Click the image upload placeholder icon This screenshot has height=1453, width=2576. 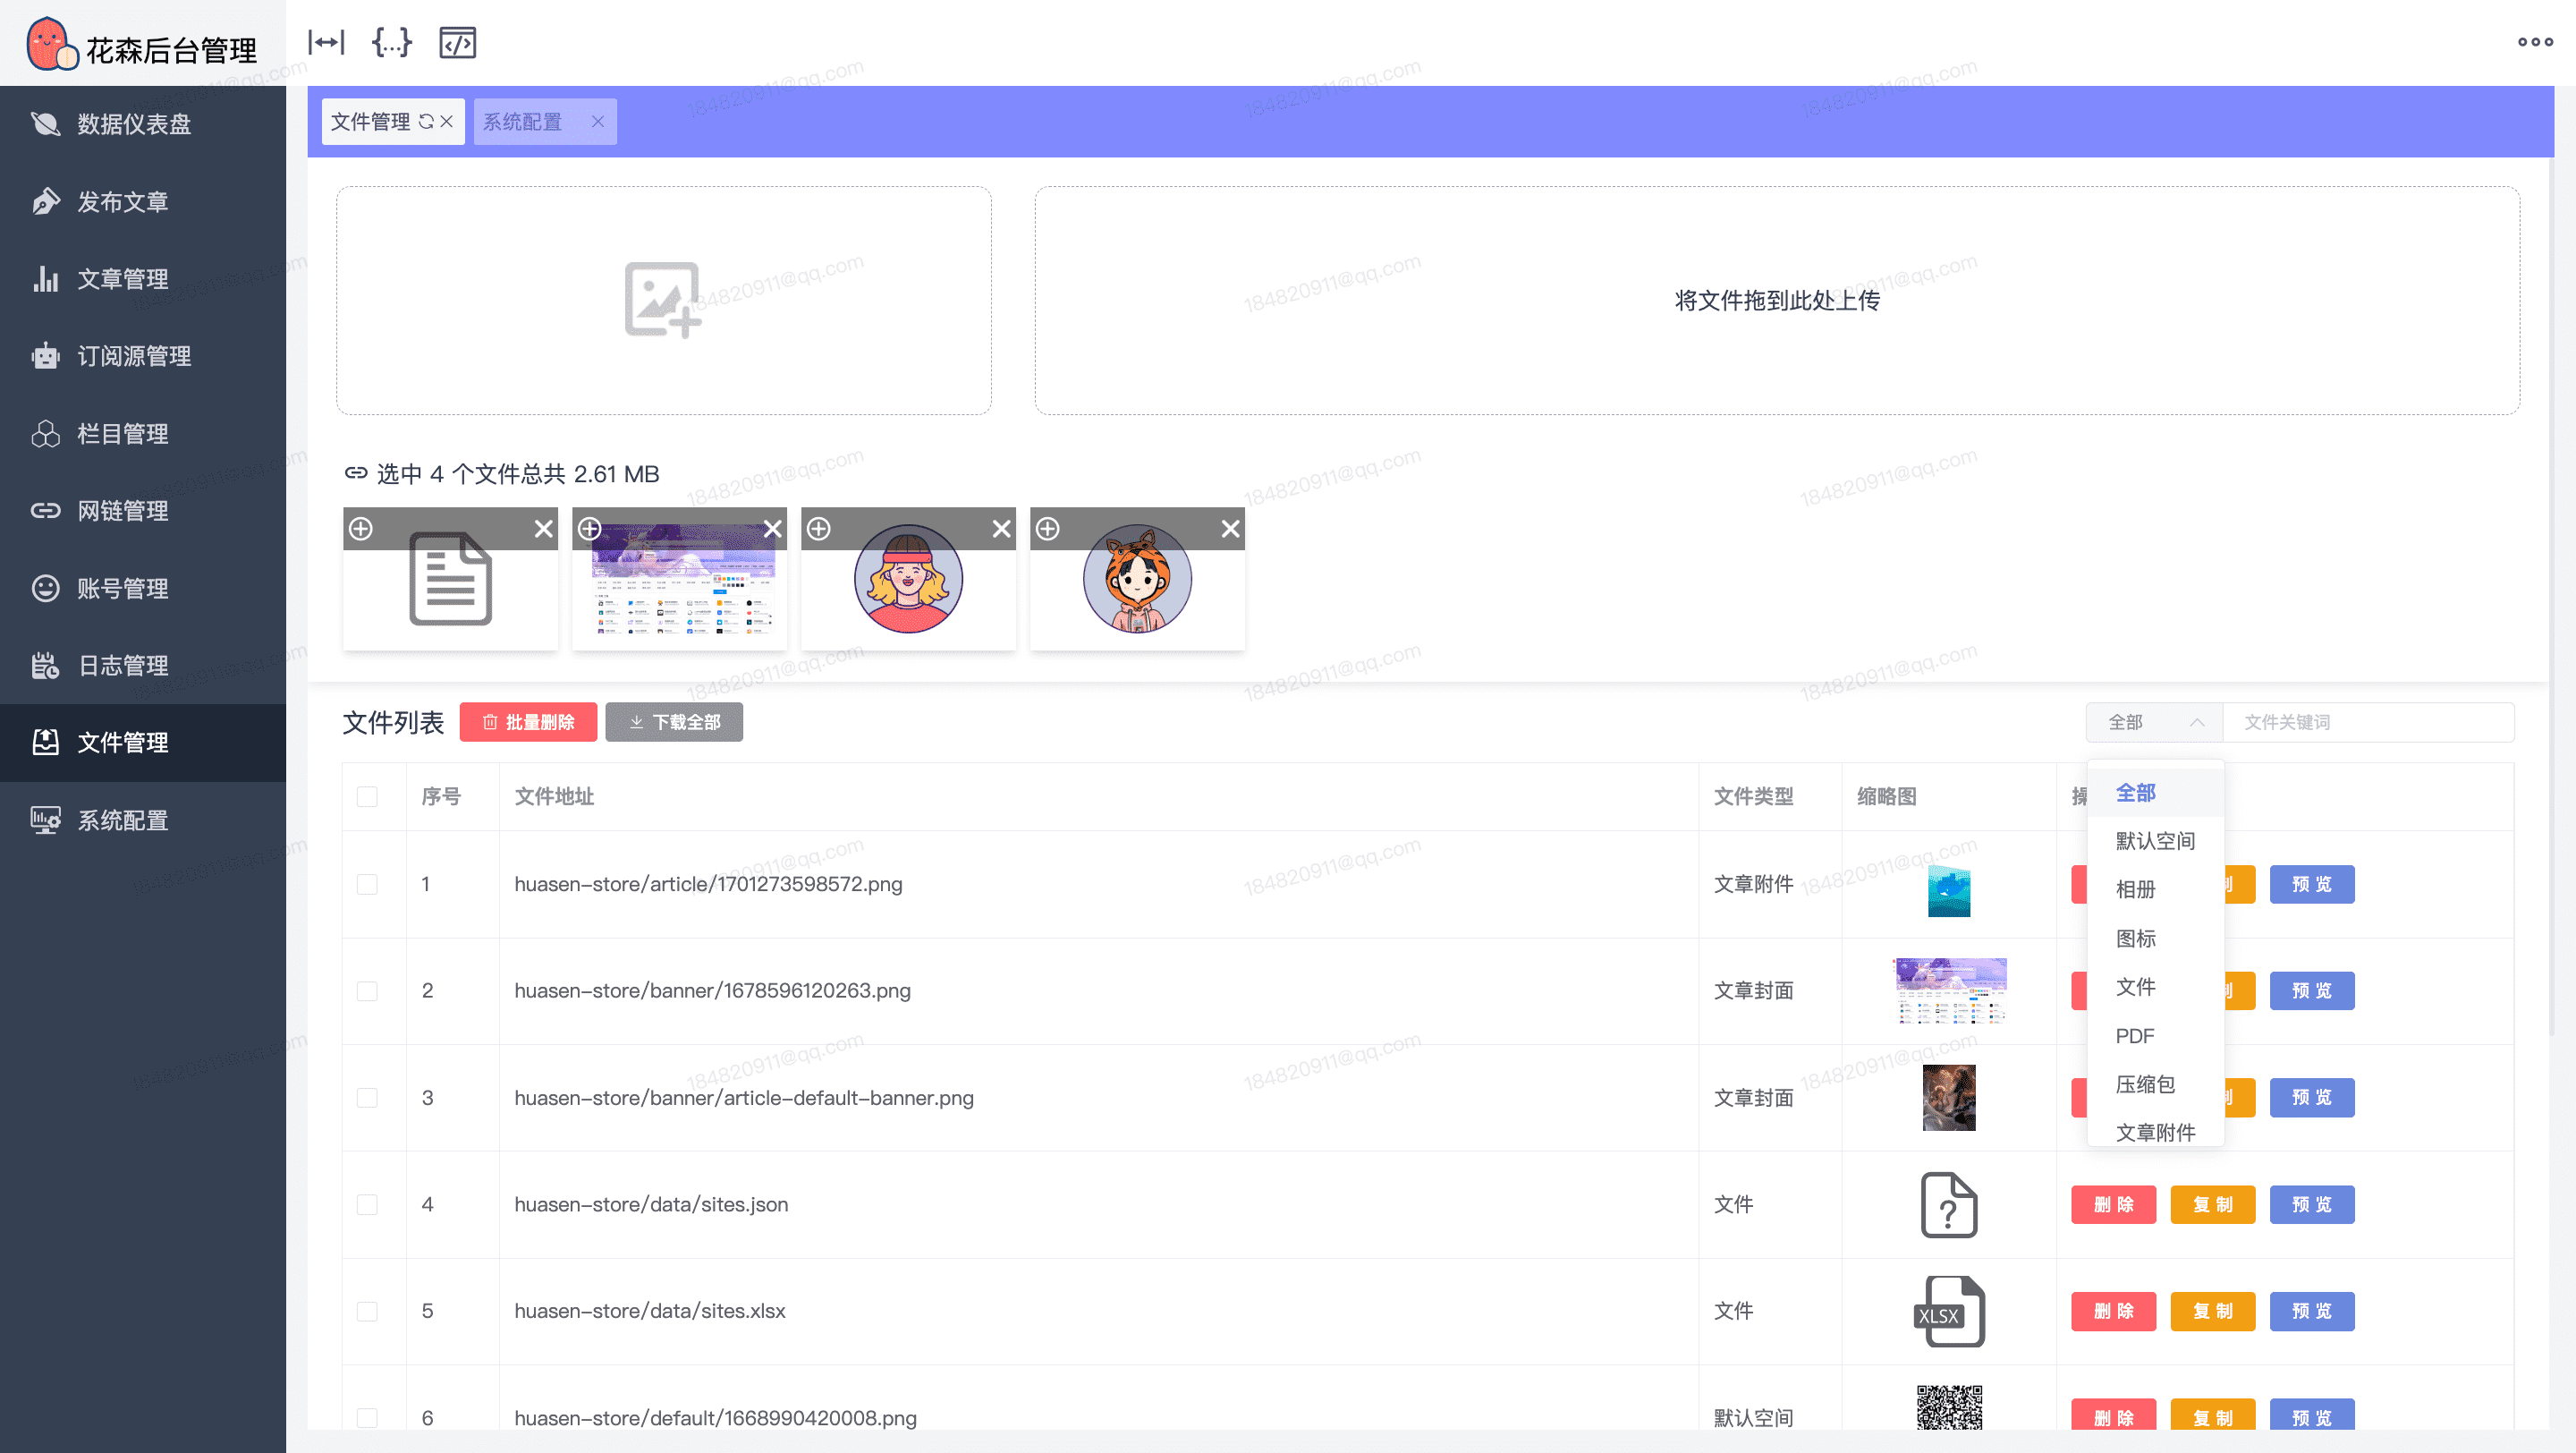click(x=662, y=300)
